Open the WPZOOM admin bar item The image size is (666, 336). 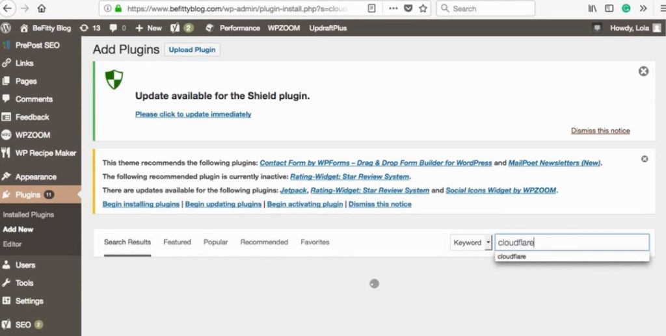(x=284, y=28)
